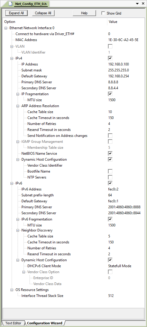Screen dimensions: 147x327
Task: Click the Collapse All button
Action: click(x=43, y=13)
